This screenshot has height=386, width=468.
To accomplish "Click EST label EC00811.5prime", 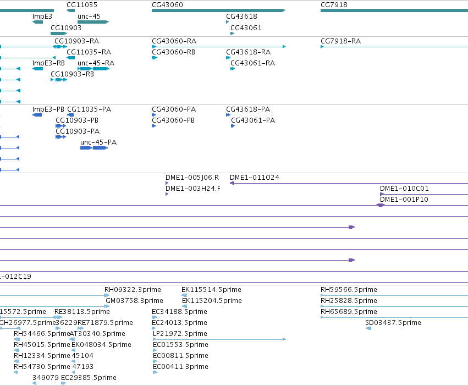I will point(180,356).
